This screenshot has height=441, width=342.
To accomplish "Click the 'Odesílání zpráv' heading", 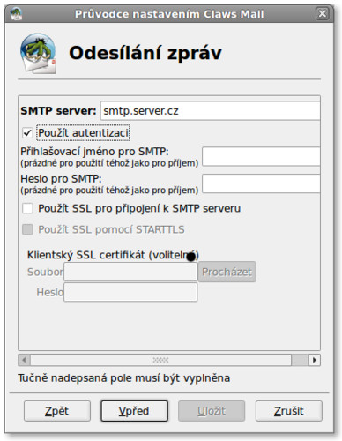I will (x=145, y=54).
